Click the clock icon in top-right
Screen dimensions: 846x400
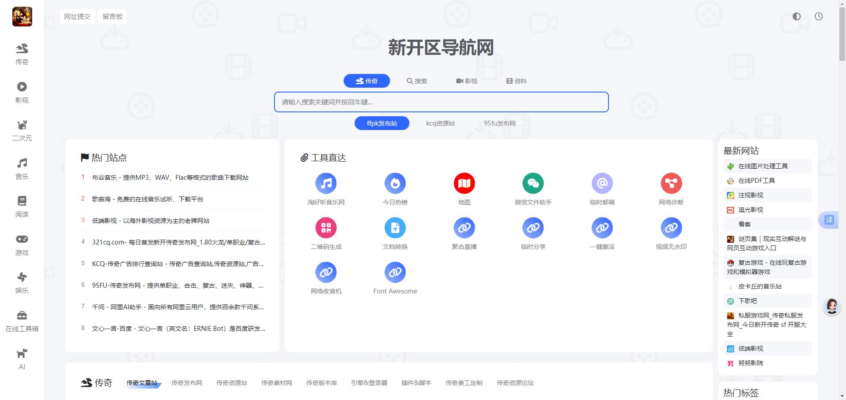point(819,16)
